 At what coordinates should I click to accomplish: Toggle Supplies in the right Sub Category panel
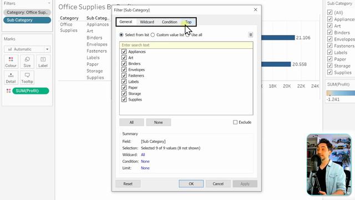pos(329,72)
